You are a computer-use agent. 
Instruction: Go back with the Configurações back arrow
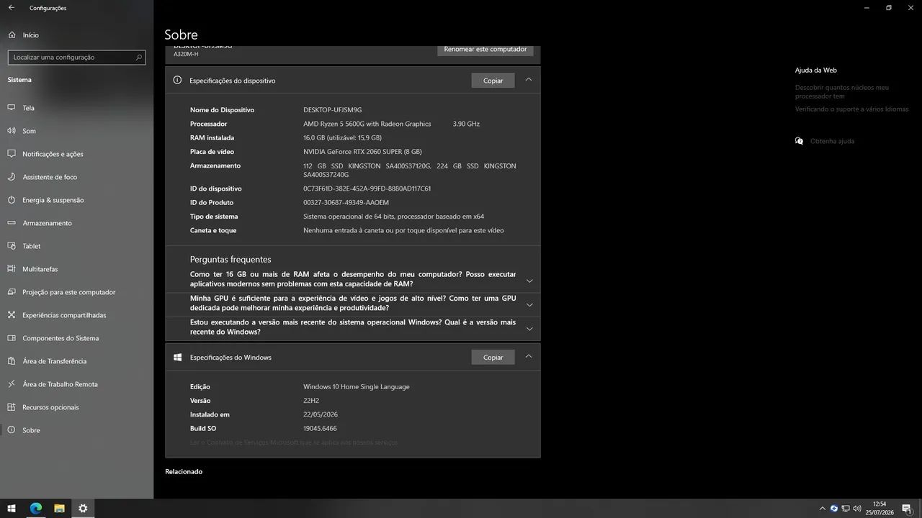pos(11,8)
